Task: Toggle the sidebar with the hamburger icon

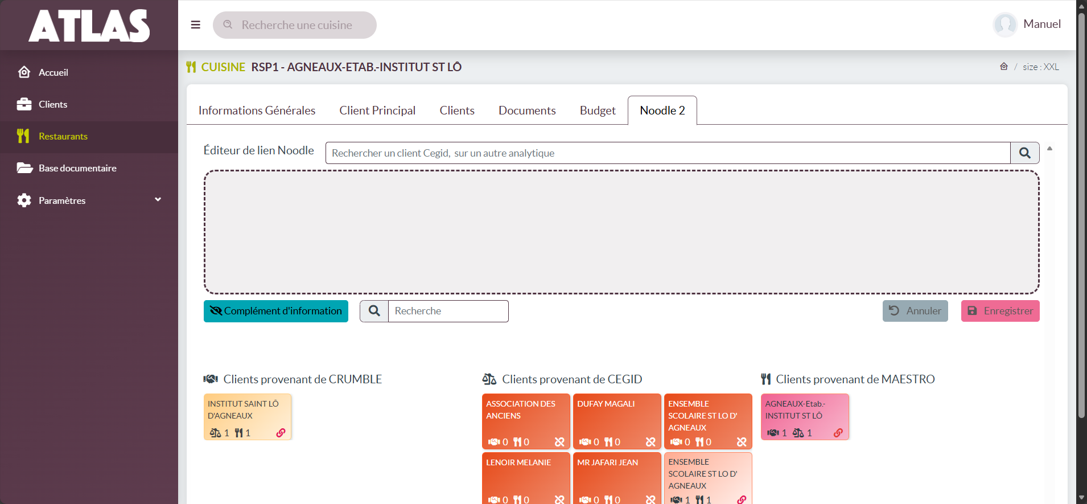Action: (x=195, y=25)
